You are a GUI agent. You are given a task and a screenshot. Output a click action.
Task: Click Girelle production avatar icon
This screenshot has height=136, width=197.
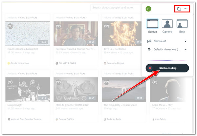pyautogui.click(x=9, y=63)
